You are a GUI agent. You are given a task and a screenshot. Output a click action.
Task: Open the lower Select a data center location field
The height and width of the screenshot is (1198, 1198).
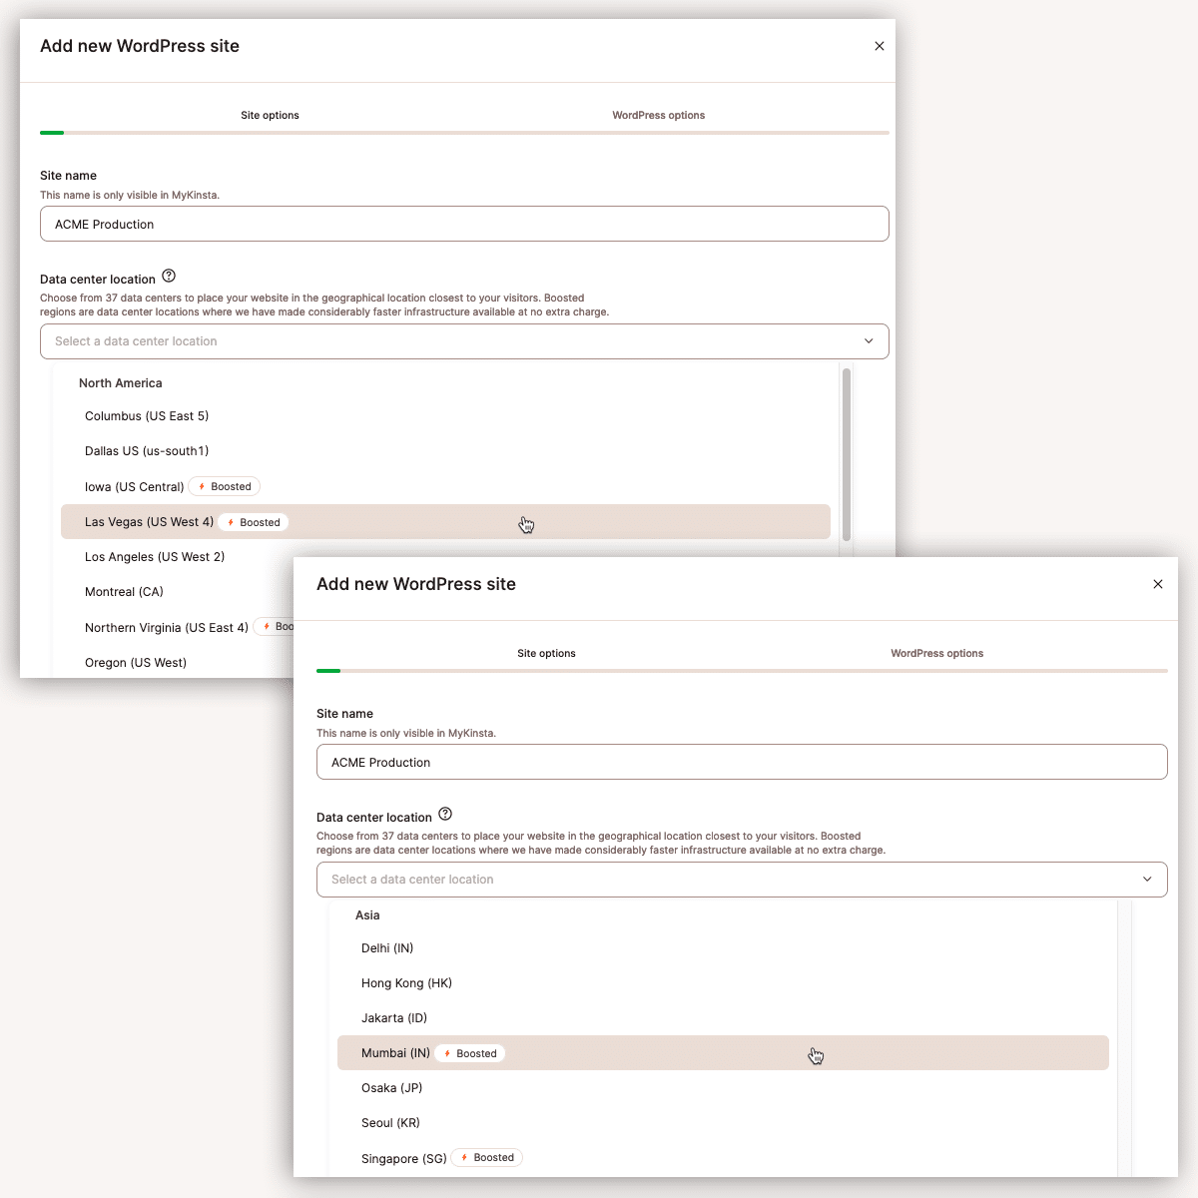point(742,880)
